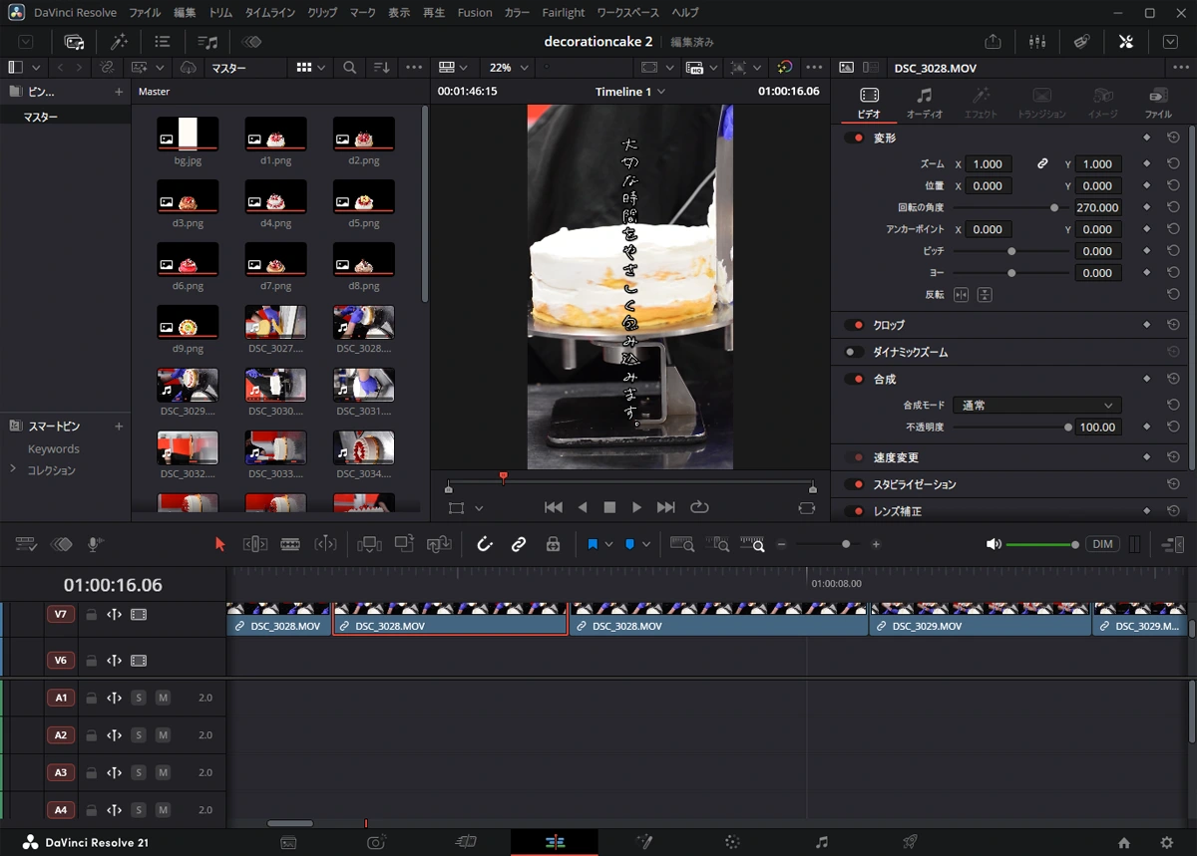Solo the A2 audio track
Image resolution: width=1197 pixels, height=856 pixels.
click(139, 734)
